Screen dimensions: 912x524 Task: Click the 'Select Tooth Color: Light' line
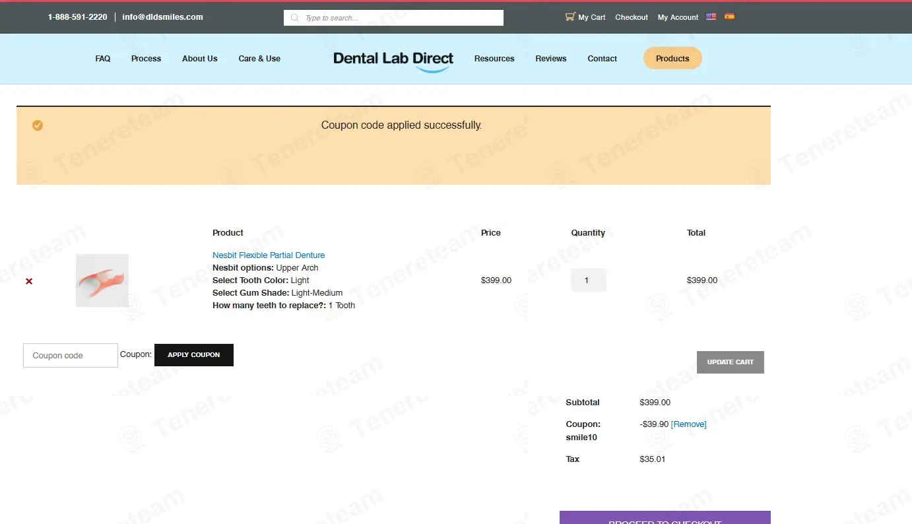pyautogui.click(x=261, y=280)
